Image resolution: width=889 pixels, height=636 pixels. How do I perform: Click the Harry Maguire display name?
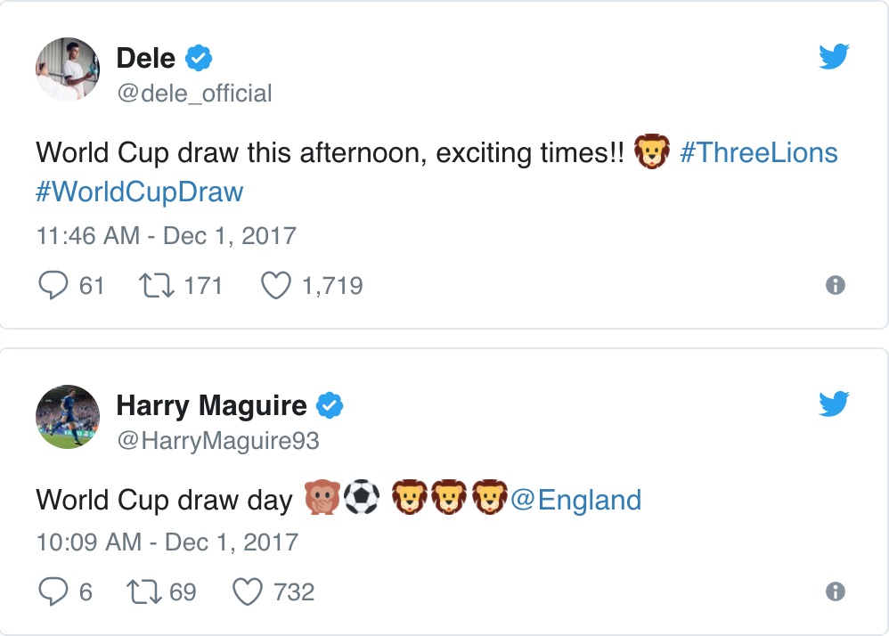(211, 406)
